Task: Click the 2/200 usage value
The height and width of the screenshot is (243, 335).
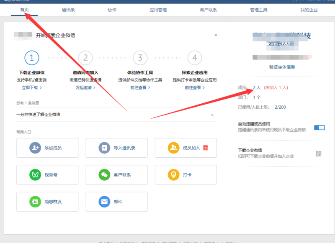Action: [280, 107]
